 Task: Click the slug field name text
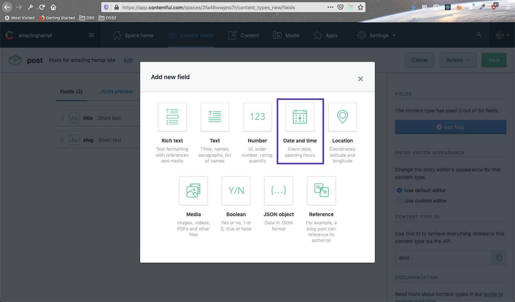tap(88, 140)
